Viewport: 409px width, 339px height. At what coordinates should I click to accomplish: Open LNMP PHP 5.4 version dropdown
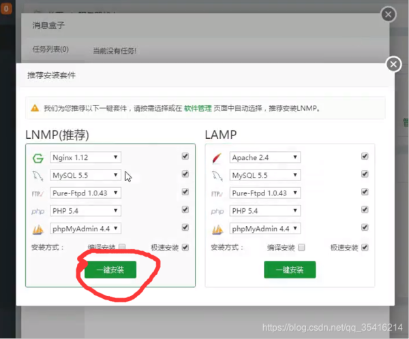[86, 211]
